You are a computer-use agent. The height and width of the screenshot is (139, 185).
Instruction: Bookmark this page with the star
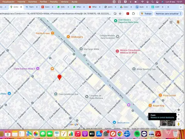tap(120, 14)
